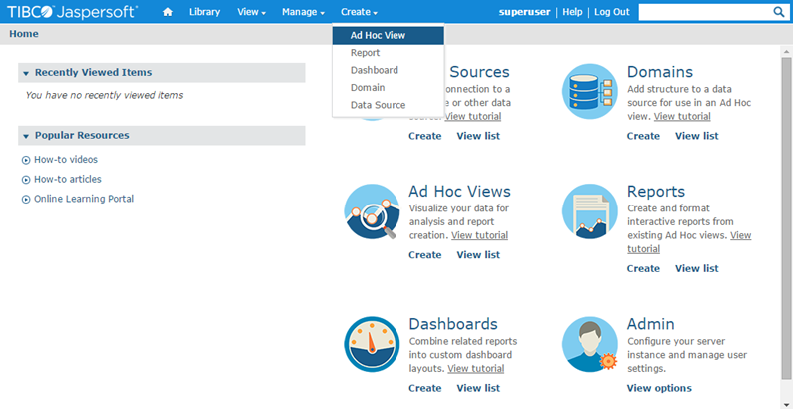The width and height of the screenshot is (793, 409).
Task: Click View list under Ad Hoc Views
Action: coord(478,255)
